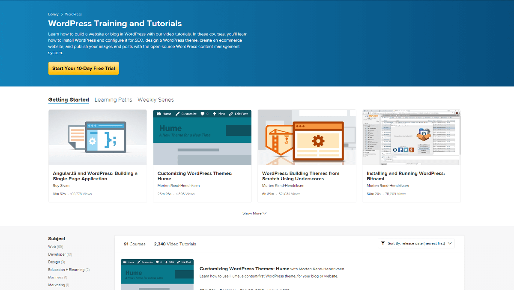Expand Show More courses
Image resolution: width=514 pixels, height=290 pixels.
coord(254,213)
